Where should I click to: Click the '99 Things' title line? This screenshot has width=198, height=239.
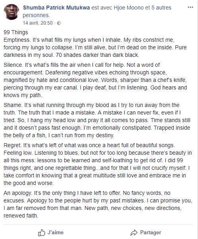(16, 32)
